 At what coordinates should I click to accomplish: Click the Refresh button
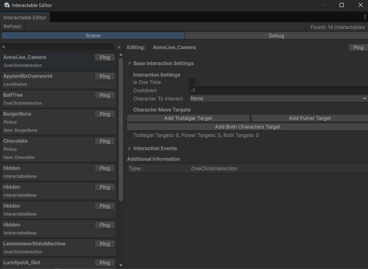(12, 26)
